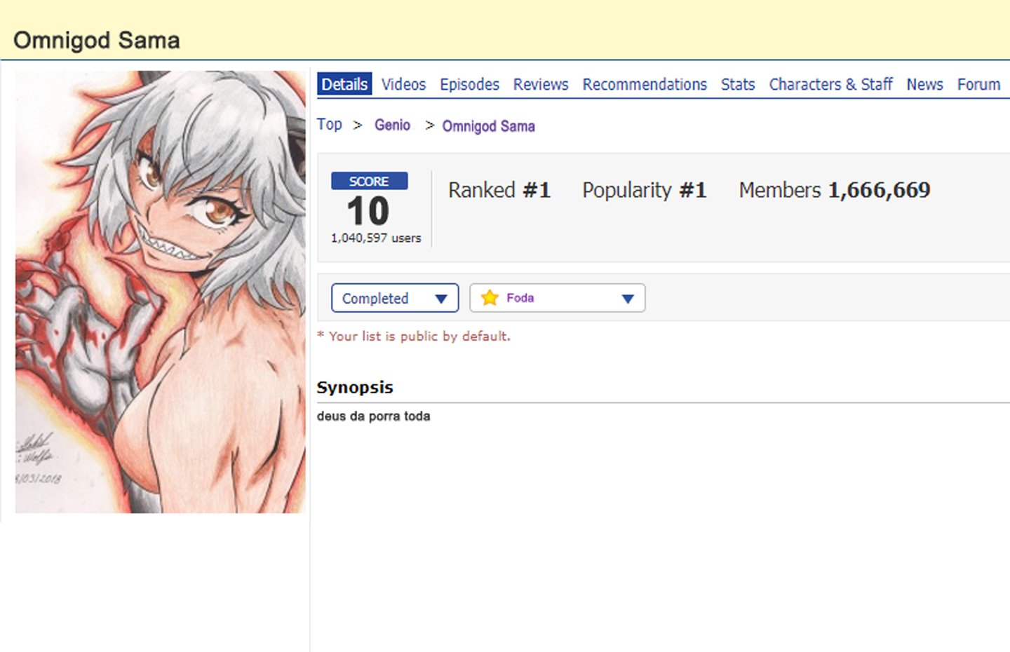Click the Top breadcrumb link
1010x652 pixels.
329,124
